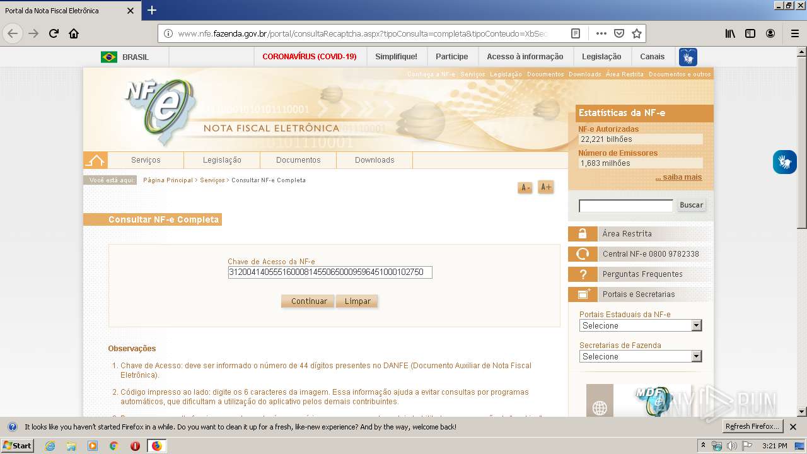Open the '... saiba mais' statistics link
Image resolution: width=807 pixels, height=454 pixels.
[678, 177]
